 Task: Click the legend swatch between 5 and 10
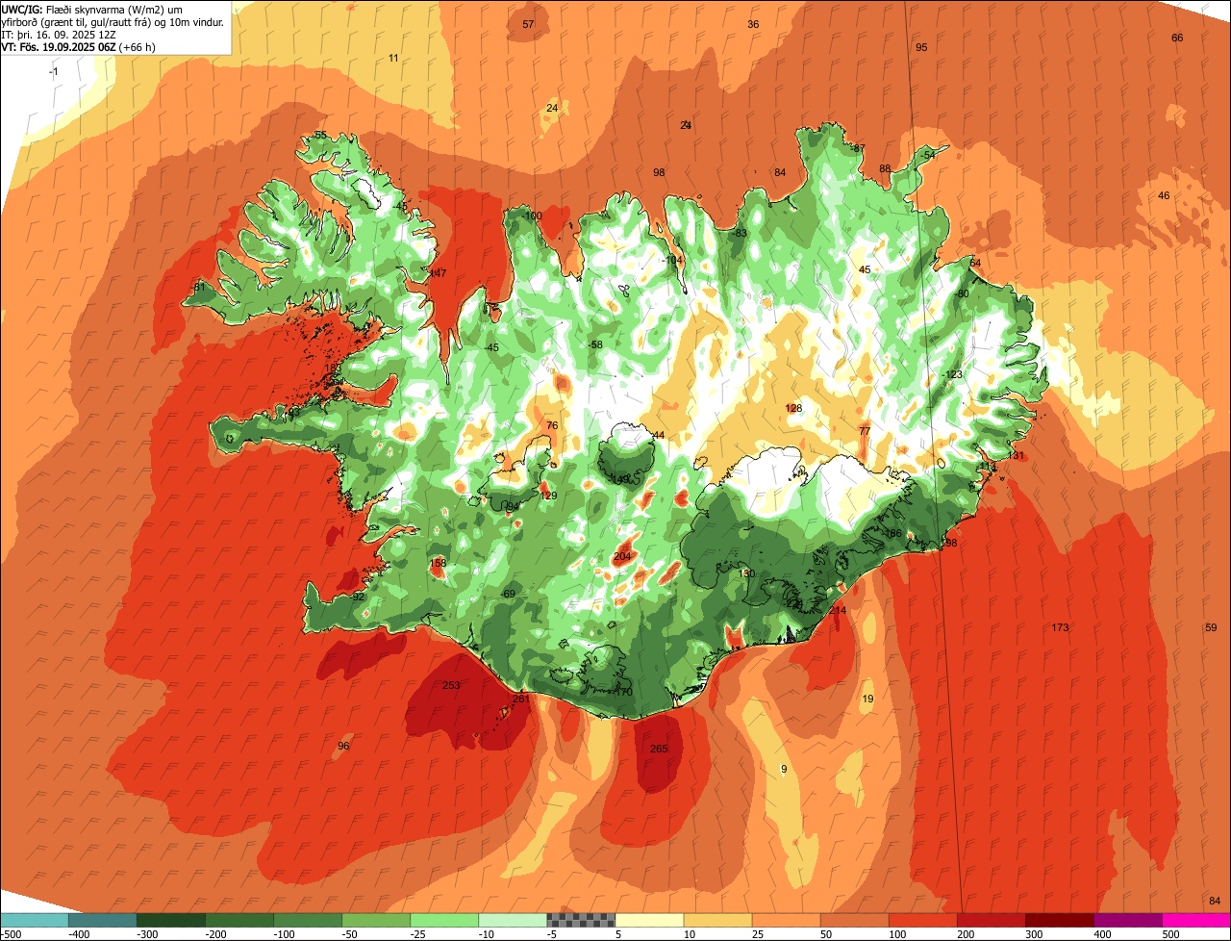(x=649, y=920)
